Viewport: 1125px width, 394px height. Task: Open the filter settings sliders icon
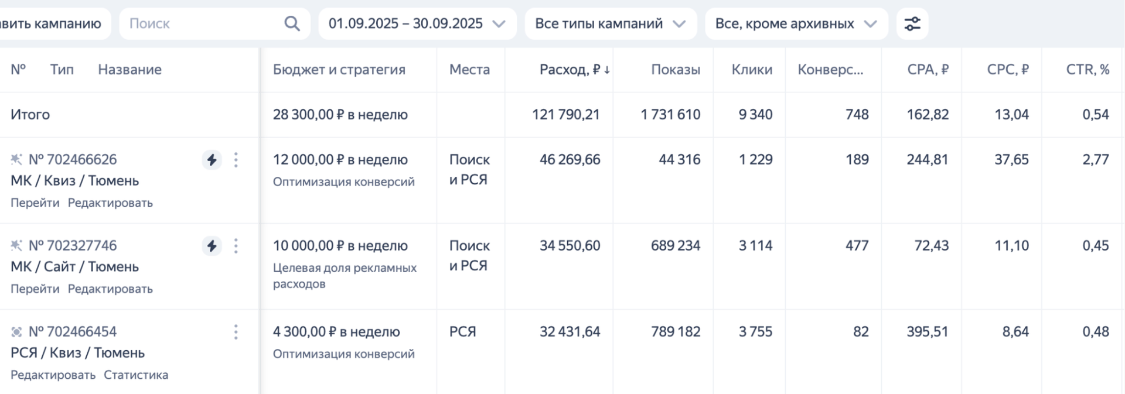[x=912, y=24]
